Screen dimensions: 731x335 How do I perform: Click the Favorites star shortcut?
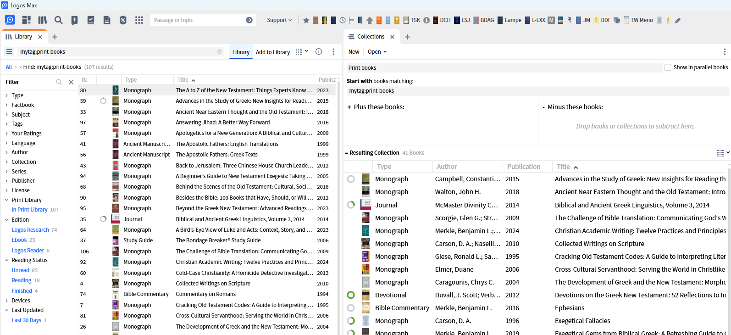tap(306, 20)
